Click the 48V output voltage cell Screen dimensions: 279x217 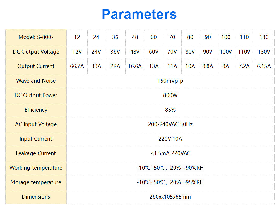click(x=135, y=52)
